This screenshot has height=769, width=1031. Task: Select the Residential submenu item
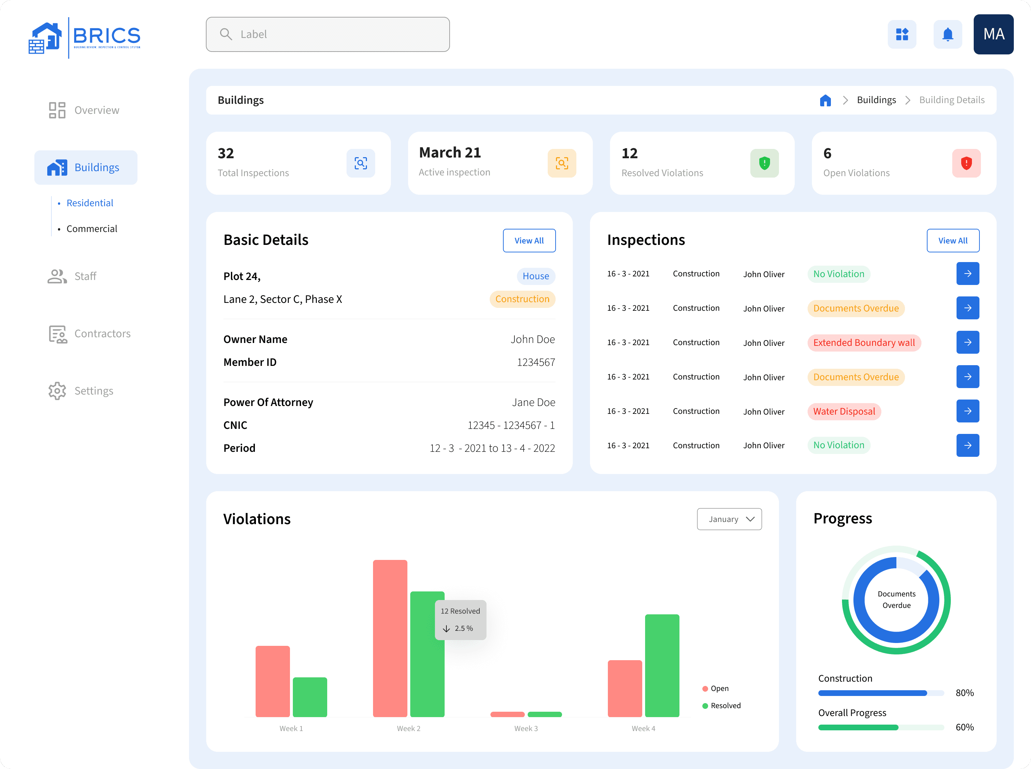90,203
